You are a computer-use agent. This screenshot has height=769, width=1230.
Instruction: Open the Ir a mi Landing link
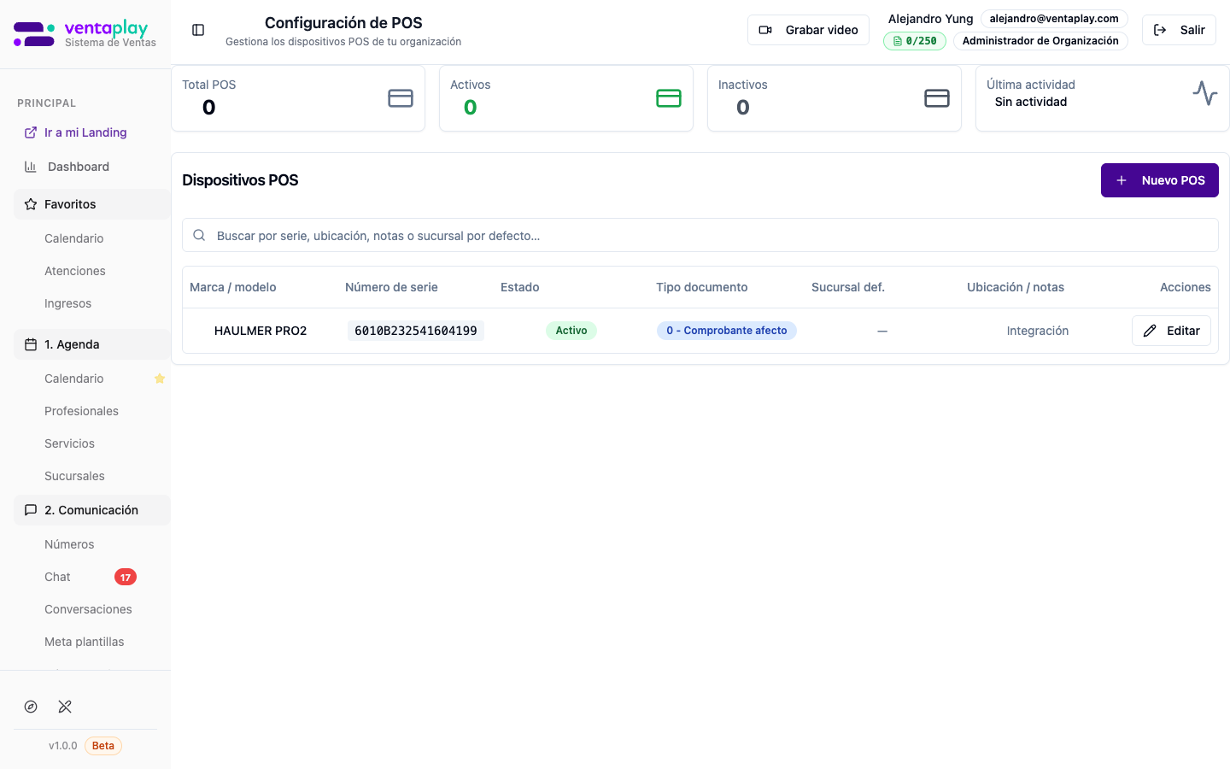85,132
